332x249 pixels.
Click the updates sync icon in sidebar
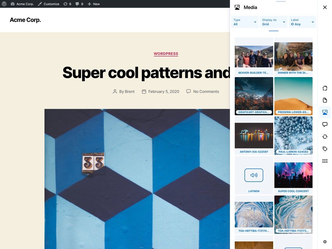point(325,137)
